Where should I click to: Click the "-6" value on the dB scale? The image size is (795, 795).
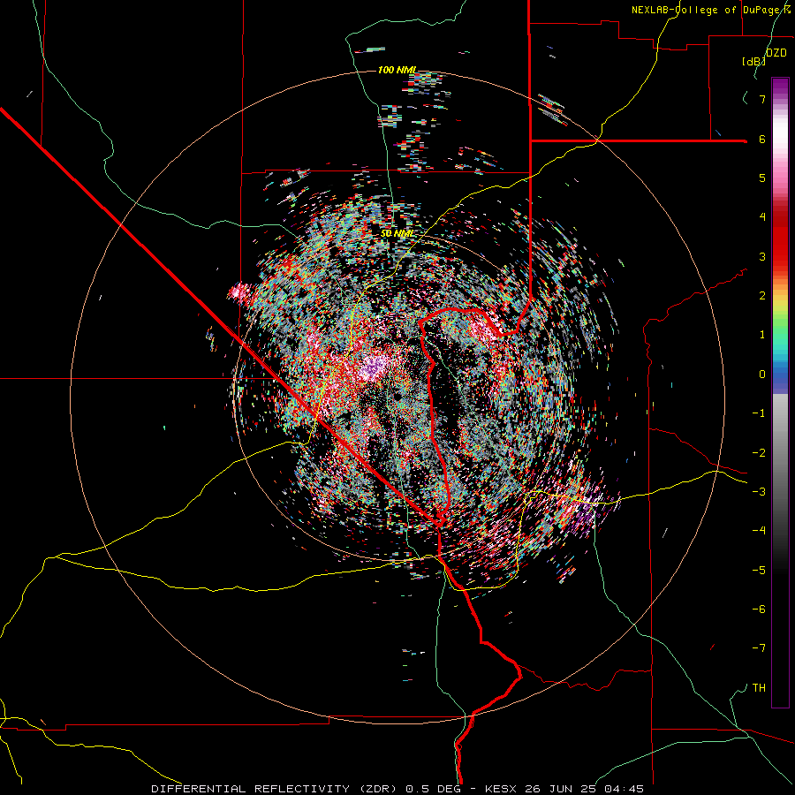tap(759, 609)
